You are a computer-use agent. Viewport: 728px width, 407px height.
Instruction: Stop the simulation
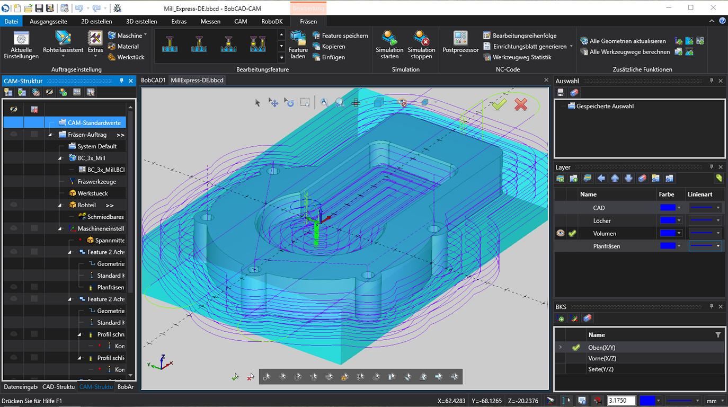(421, 45)
